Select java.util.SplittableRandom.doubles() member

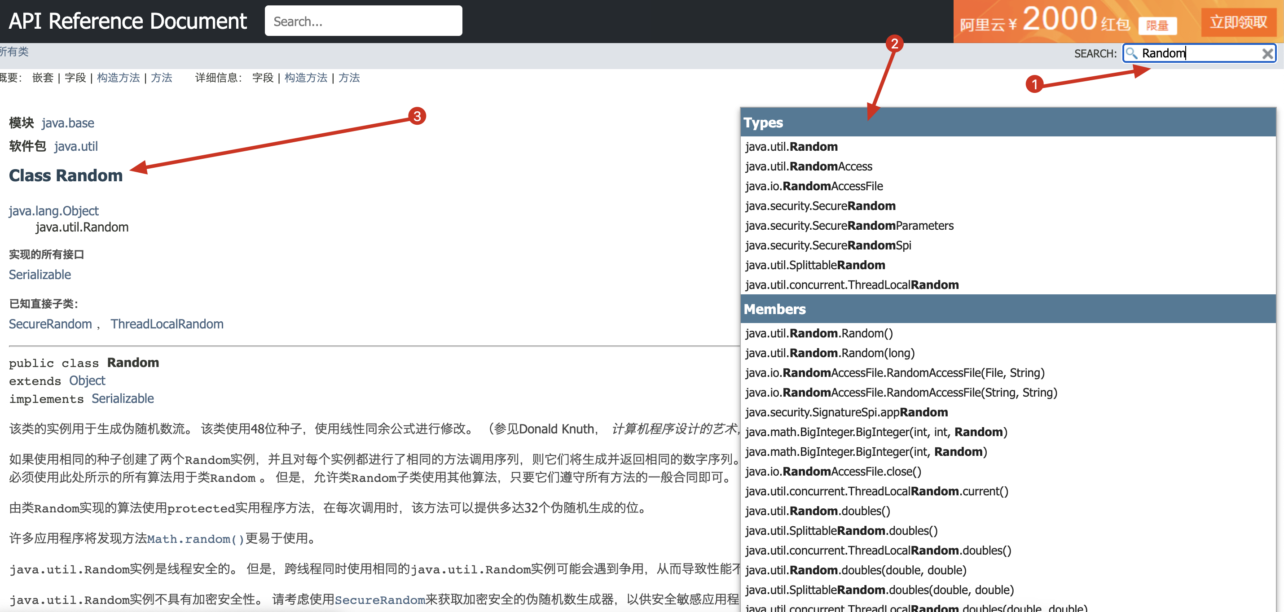coord(1008,531)
